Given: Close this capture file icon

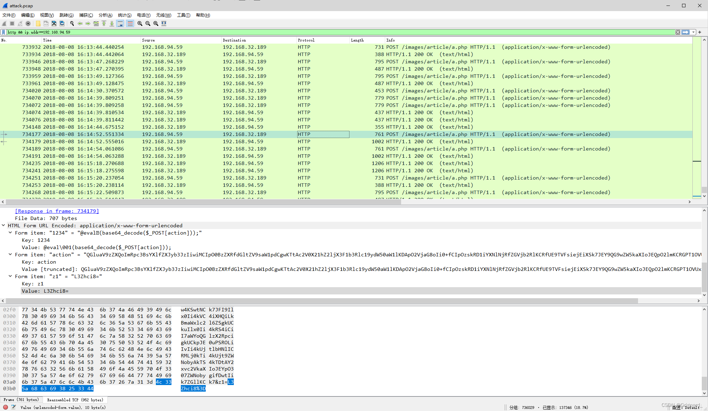Looking at the screenshot, I should pyautogui.click(x=54, y=24).
